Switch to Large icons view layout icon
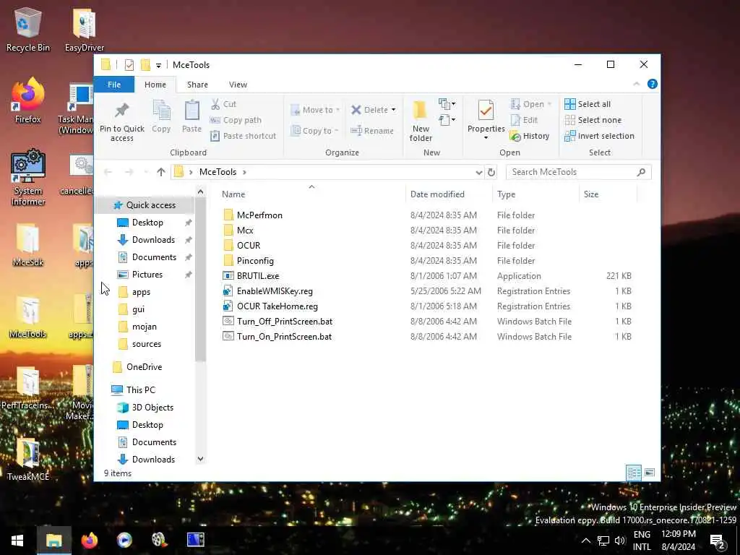Screen dimensions: 740x555 (x=650, y=473)
